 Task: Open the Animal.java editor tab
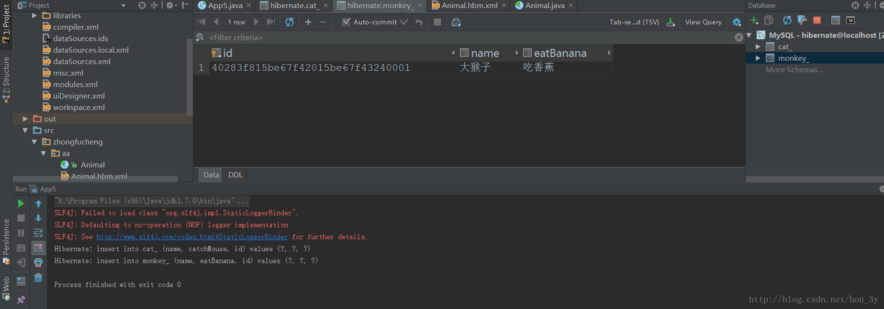click(545, 6)
